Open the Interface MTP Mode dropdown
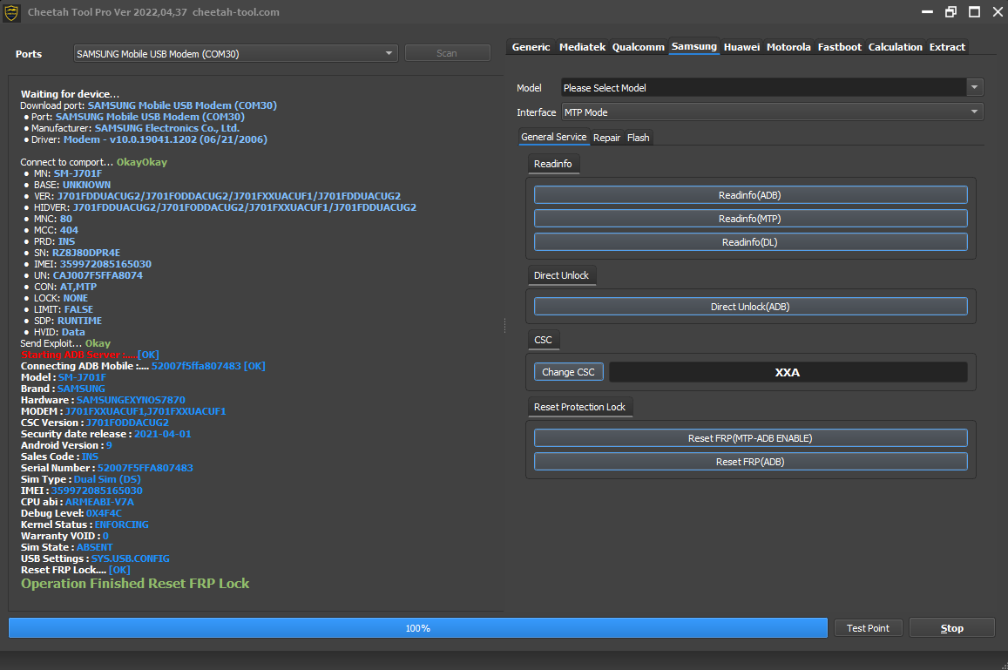The width and height of the screenshot is (1008, 670). [773, 112]
